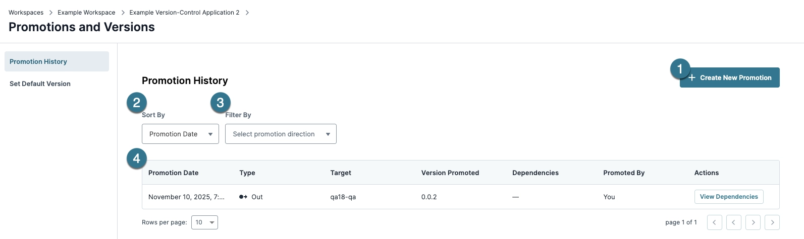Click the first page pagination arrow
Image resolution: width=804 pixels, height=239 pixels.
[714, 222]
